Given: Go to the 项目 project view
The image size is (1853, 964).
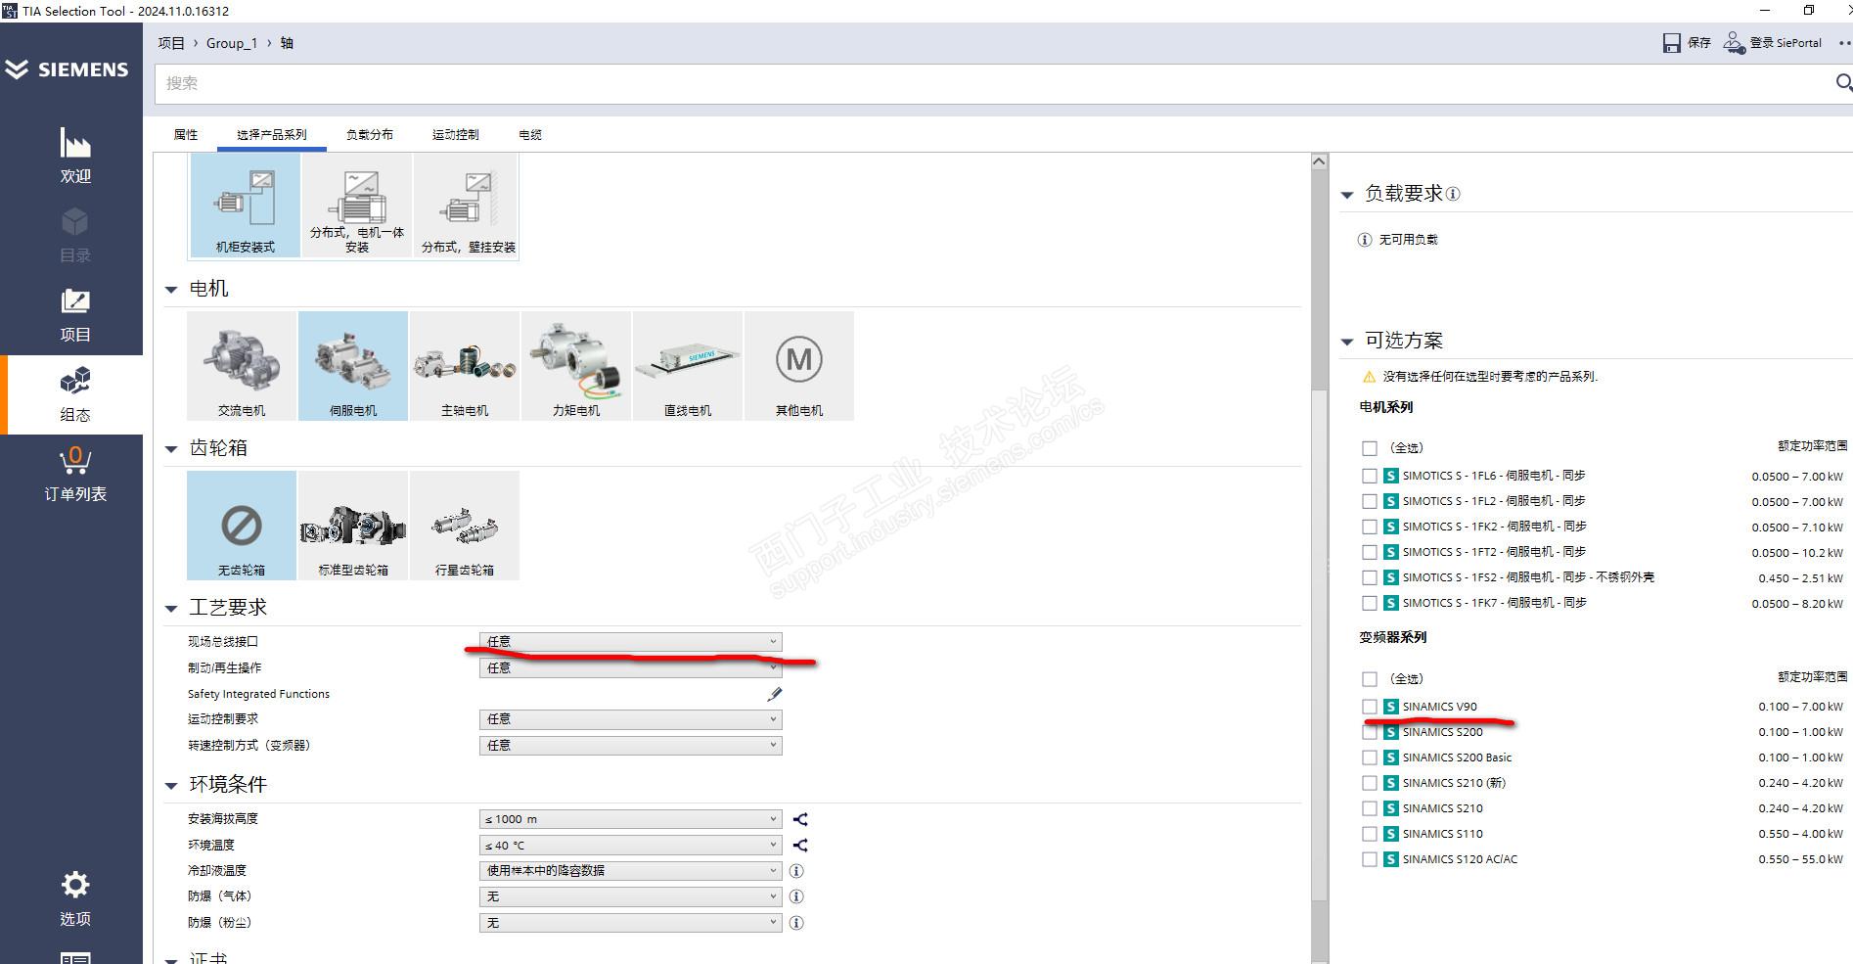Looking at the screenshot, I should click(75, 315).
